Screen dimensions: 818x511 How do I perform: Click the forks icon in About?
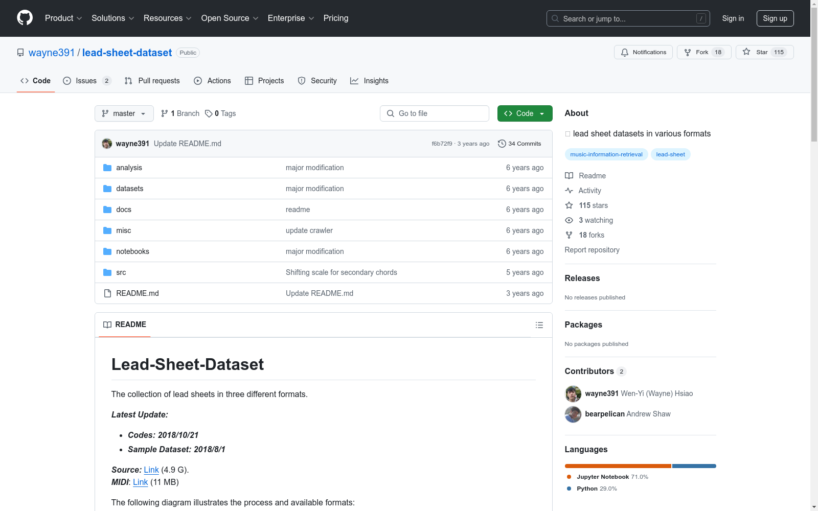[569, 235]
